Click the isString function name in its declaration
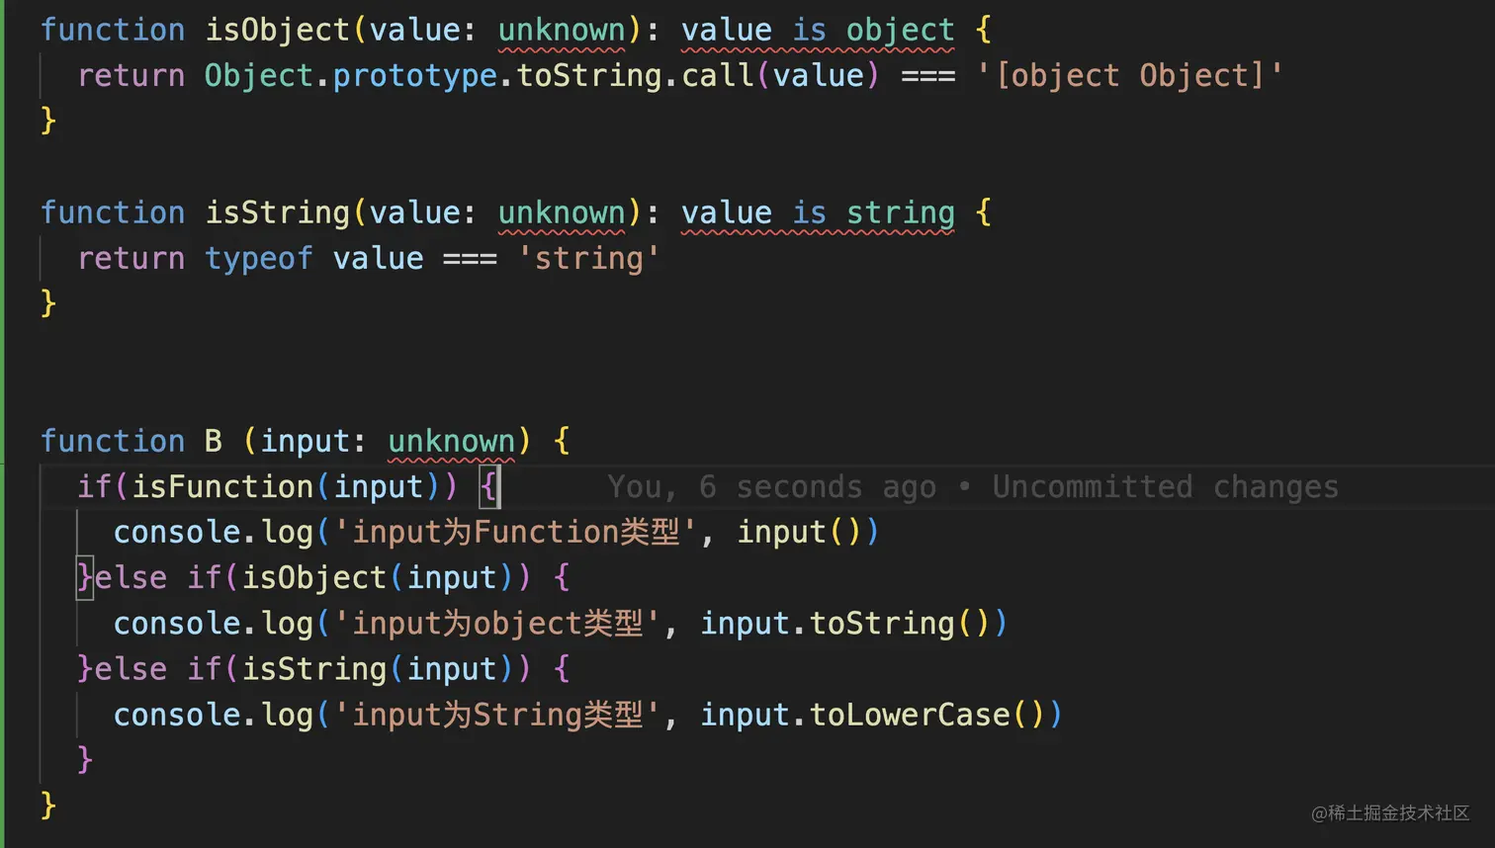 [x=277, y=212]
